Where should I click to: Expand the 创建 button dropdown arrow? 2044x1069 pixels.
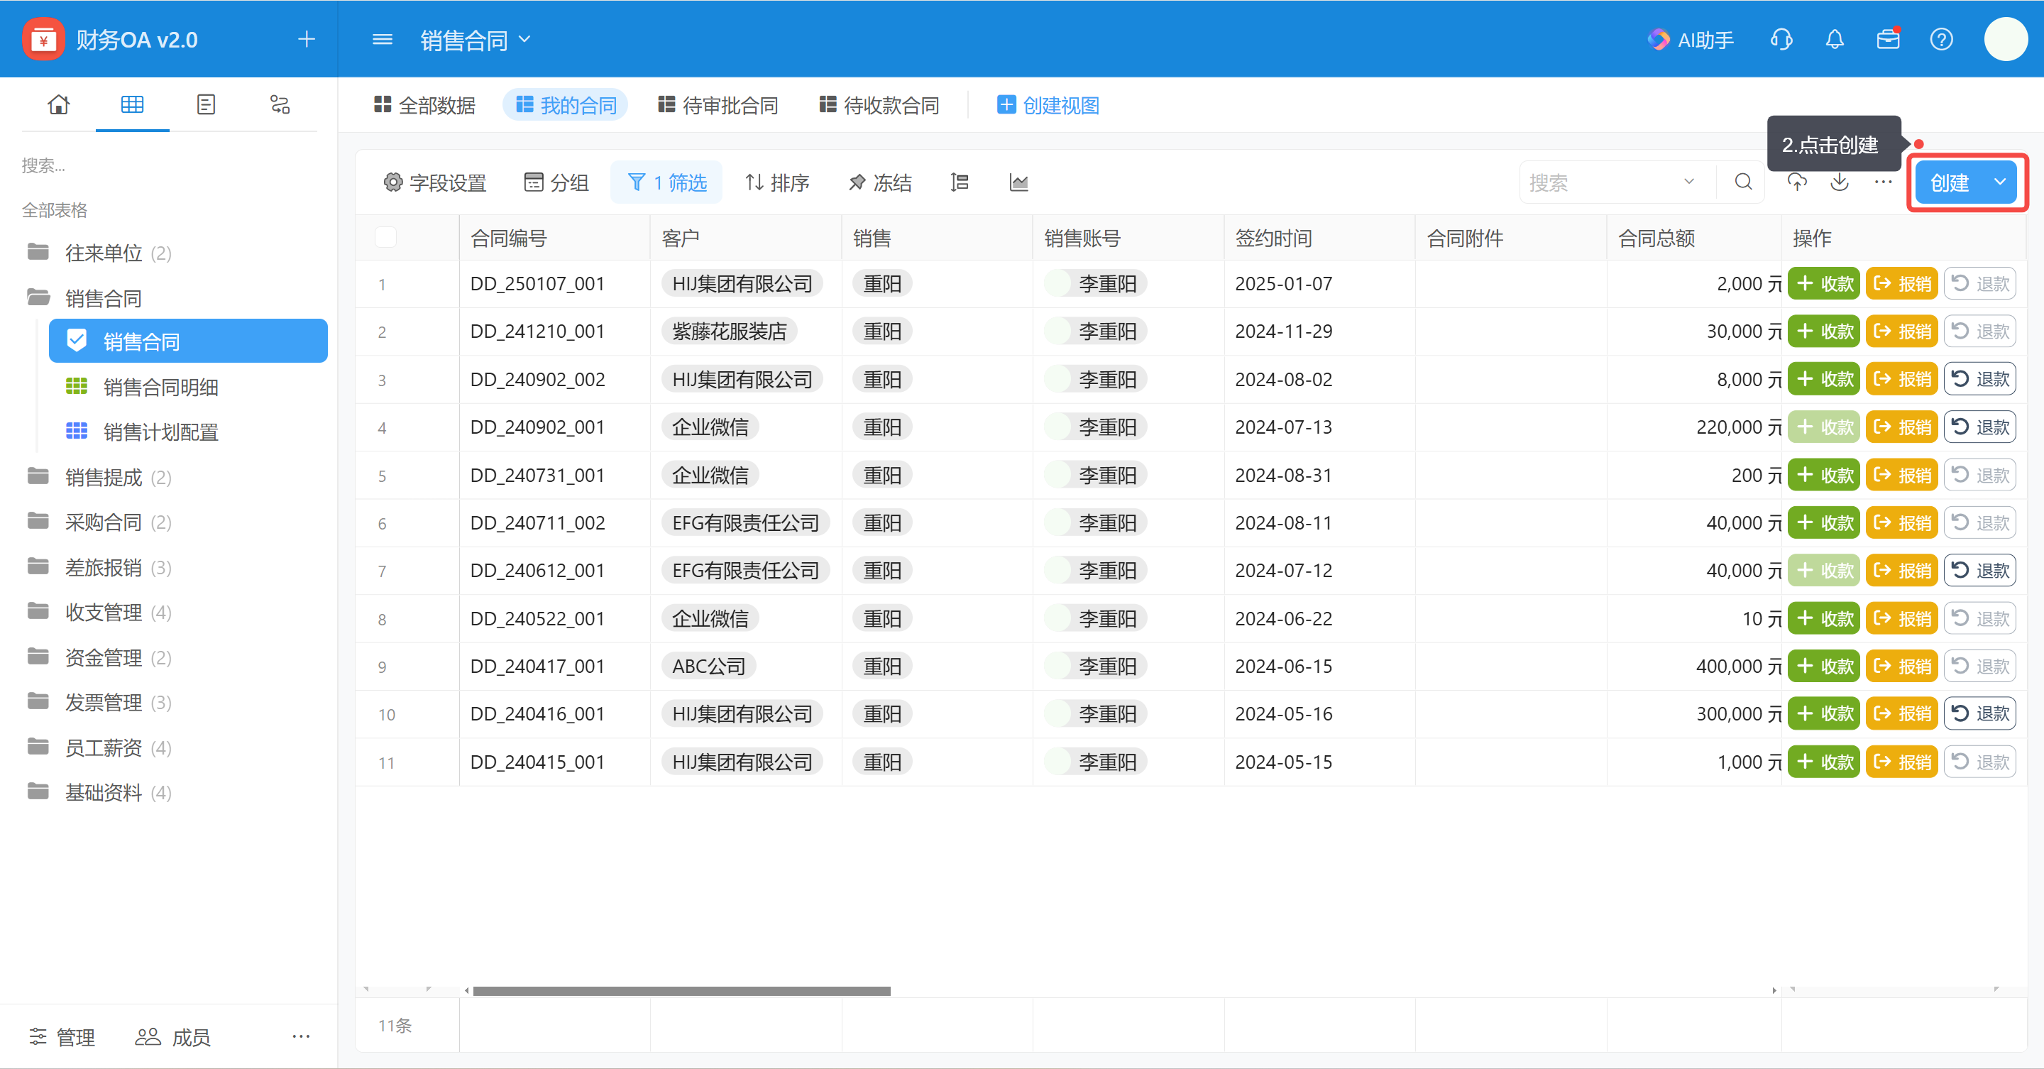[x=2001, y=182]
